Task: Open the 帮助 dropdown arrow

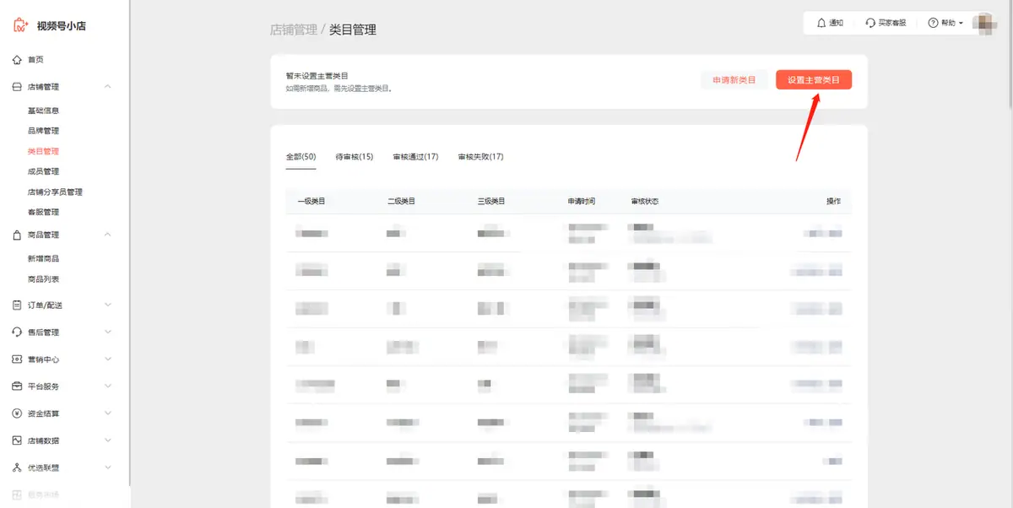Action: click(962, 24)
